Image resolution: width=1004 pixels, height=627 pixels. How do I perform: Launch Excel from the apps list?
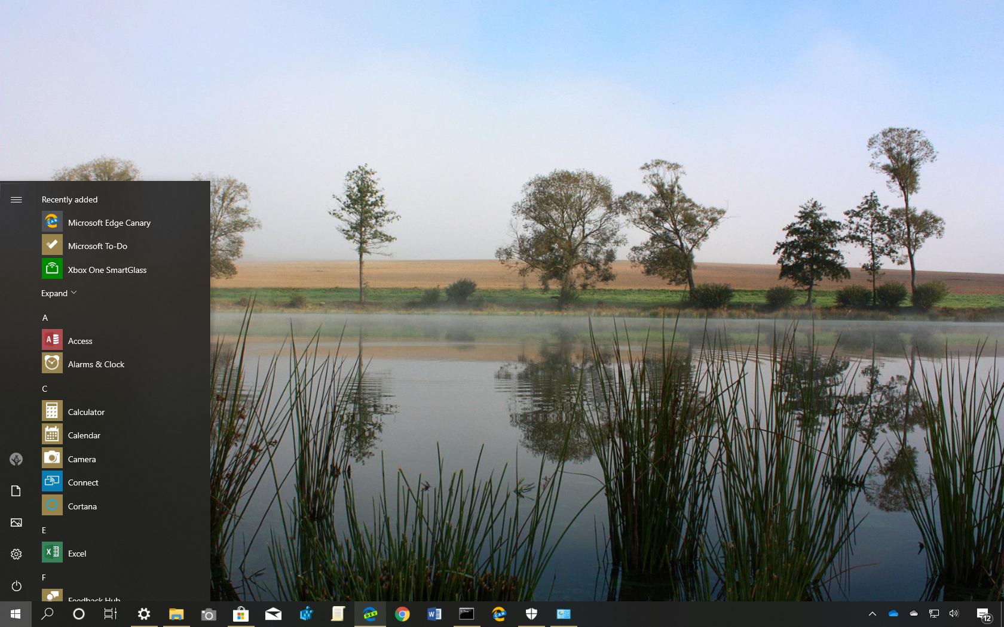coord(76,553)
